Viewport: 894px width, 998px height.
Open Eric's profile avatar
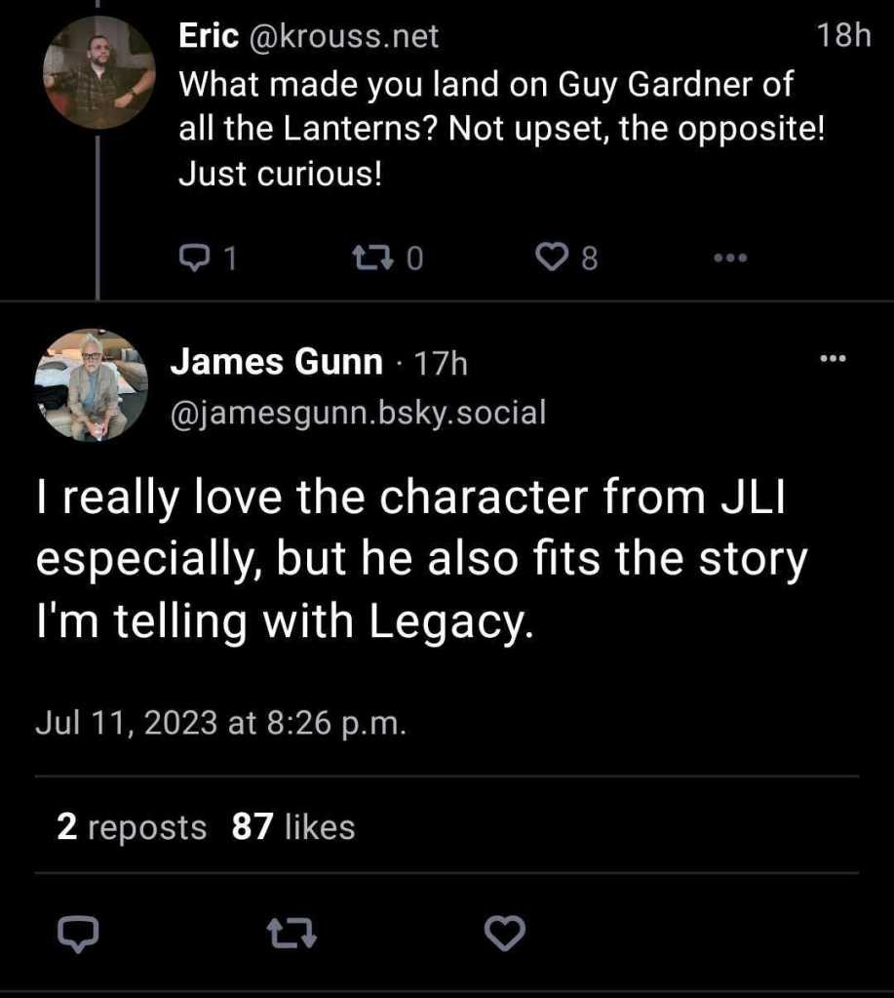(99, 72)
